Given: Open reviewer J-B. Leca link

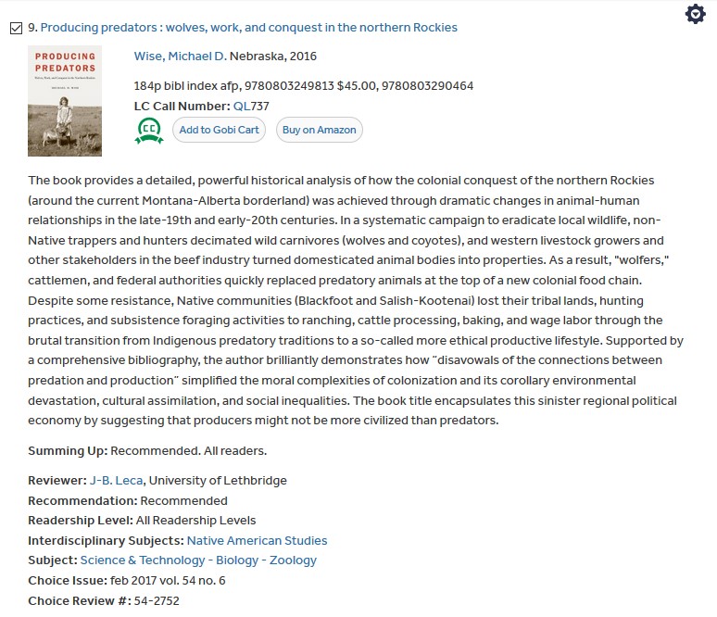Looking at the screenshot, I should [116, 480].
